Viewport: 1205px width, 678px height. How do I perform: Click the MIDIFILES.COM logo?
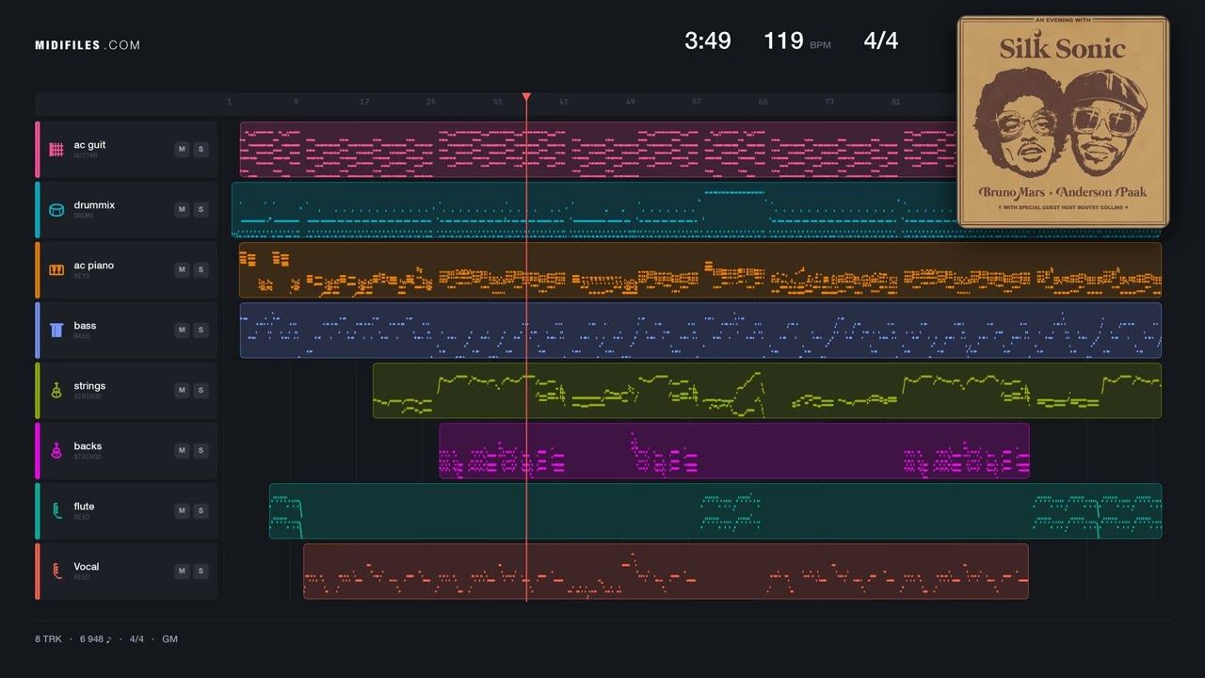point(88,45)
